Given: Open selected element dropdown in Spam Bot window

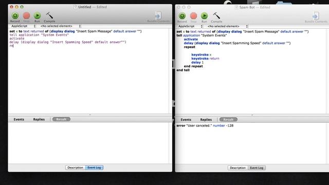Looking at the screenshot, I should pos(227,26).
